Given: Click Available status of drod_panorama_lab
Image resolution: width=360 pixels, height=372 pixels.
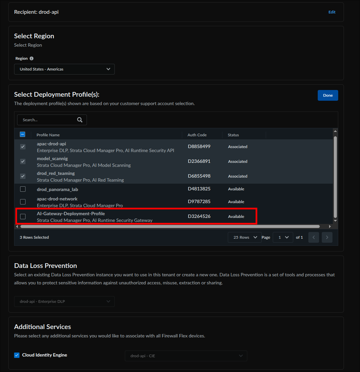Looking at the screenshot, I should point(236,189).
